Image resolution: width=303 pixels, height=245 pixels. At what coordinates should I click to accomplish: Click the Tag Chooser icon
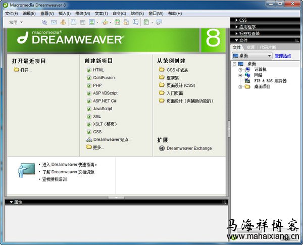pos(159,22)
